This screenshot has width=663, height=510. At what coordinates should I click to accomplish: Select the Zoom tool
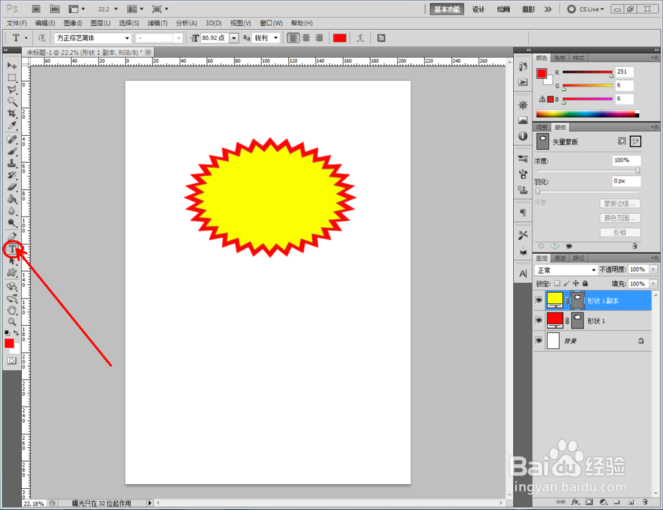click(x=12, y=322)
